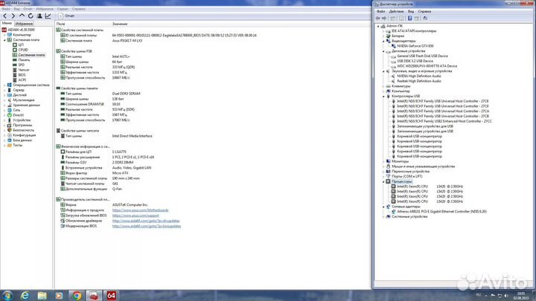Select ACPI in the AIDA64 tree
Viewport: 536px width, 301px height.
22,80
